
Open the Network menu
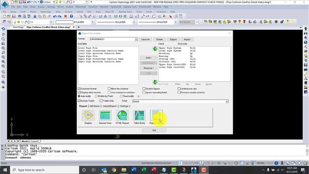104,7
